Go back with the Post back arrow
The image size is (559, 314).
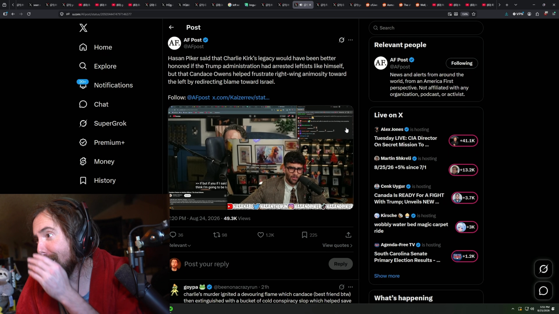pos(171,27)
